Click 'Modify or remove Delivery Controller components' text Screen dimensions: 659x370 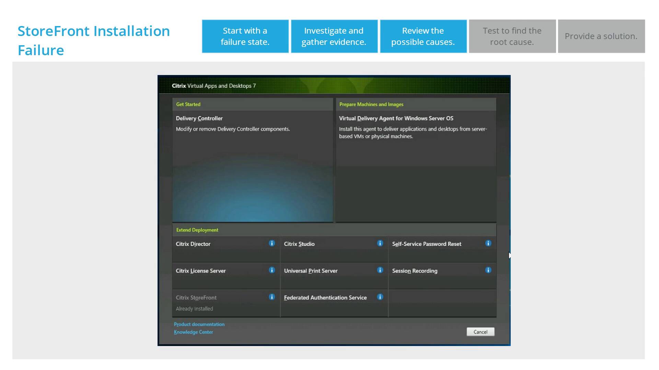point(233,129)
